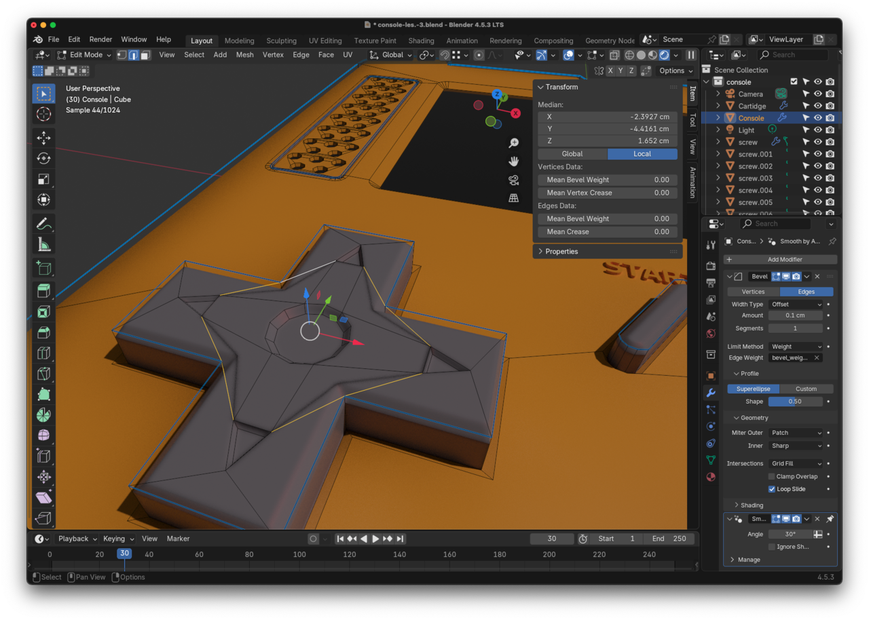Screen dimensions: 869x620
Task: Hide the Cartidge object in outliner
Action: click(x=817, y=106)
